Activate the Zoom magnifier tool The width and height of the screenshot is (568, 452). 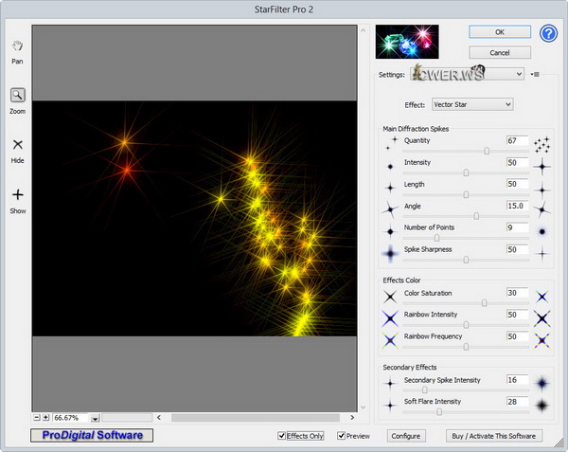(x=17, y=95)
